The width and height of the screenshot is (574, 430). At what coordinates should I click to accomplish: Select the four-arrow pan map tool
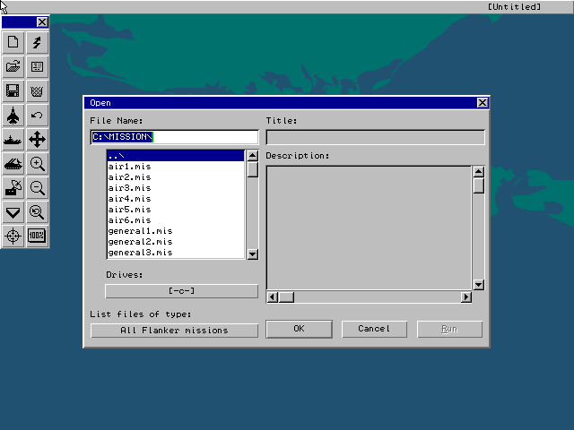tap(38, 139)
